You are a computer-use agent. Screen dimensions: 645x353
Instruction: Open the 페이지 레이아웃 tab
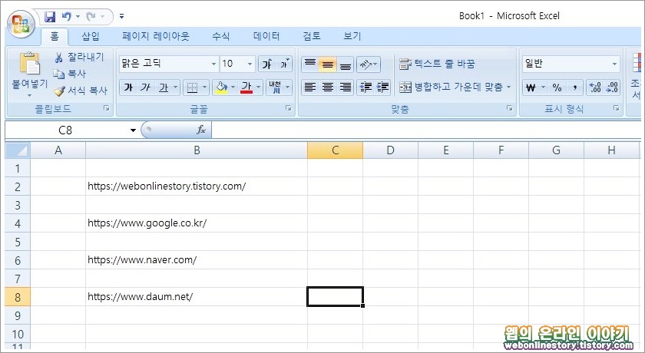click(155, 37)
